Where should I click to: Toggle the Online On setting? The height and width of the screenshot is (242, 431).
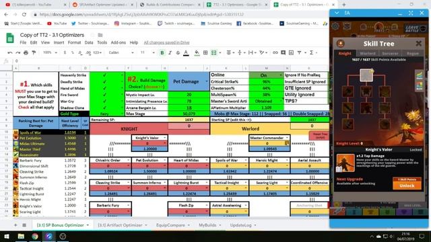point(266,75)
